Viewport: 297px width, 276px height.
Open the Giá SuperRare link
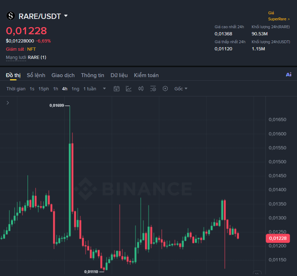click(279, 16)
